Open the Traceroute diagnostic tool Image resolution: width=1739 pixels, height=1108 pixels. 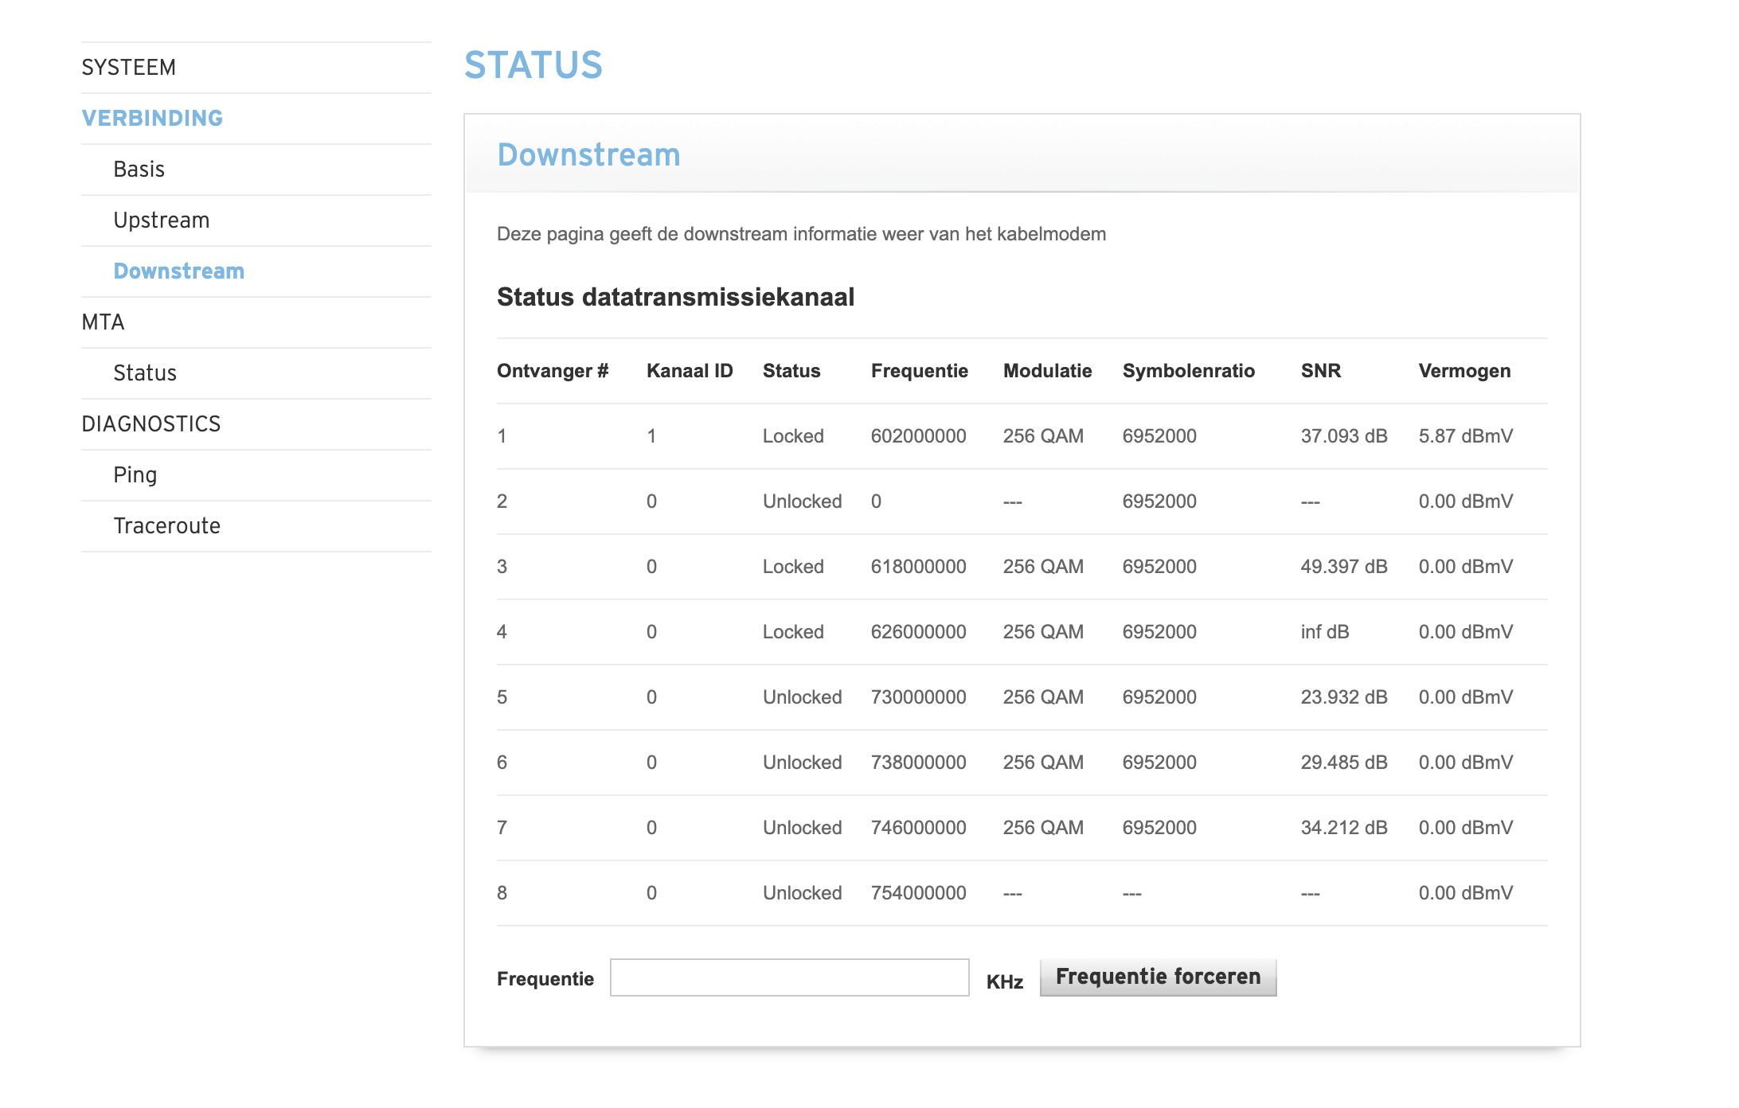[x=166, y=526]
